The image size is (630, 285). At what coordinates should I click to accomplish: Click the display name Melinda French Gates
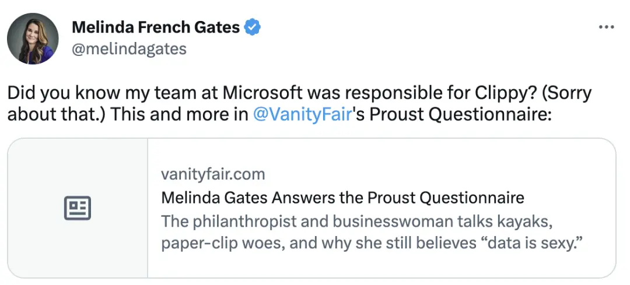tap(156, 28)
